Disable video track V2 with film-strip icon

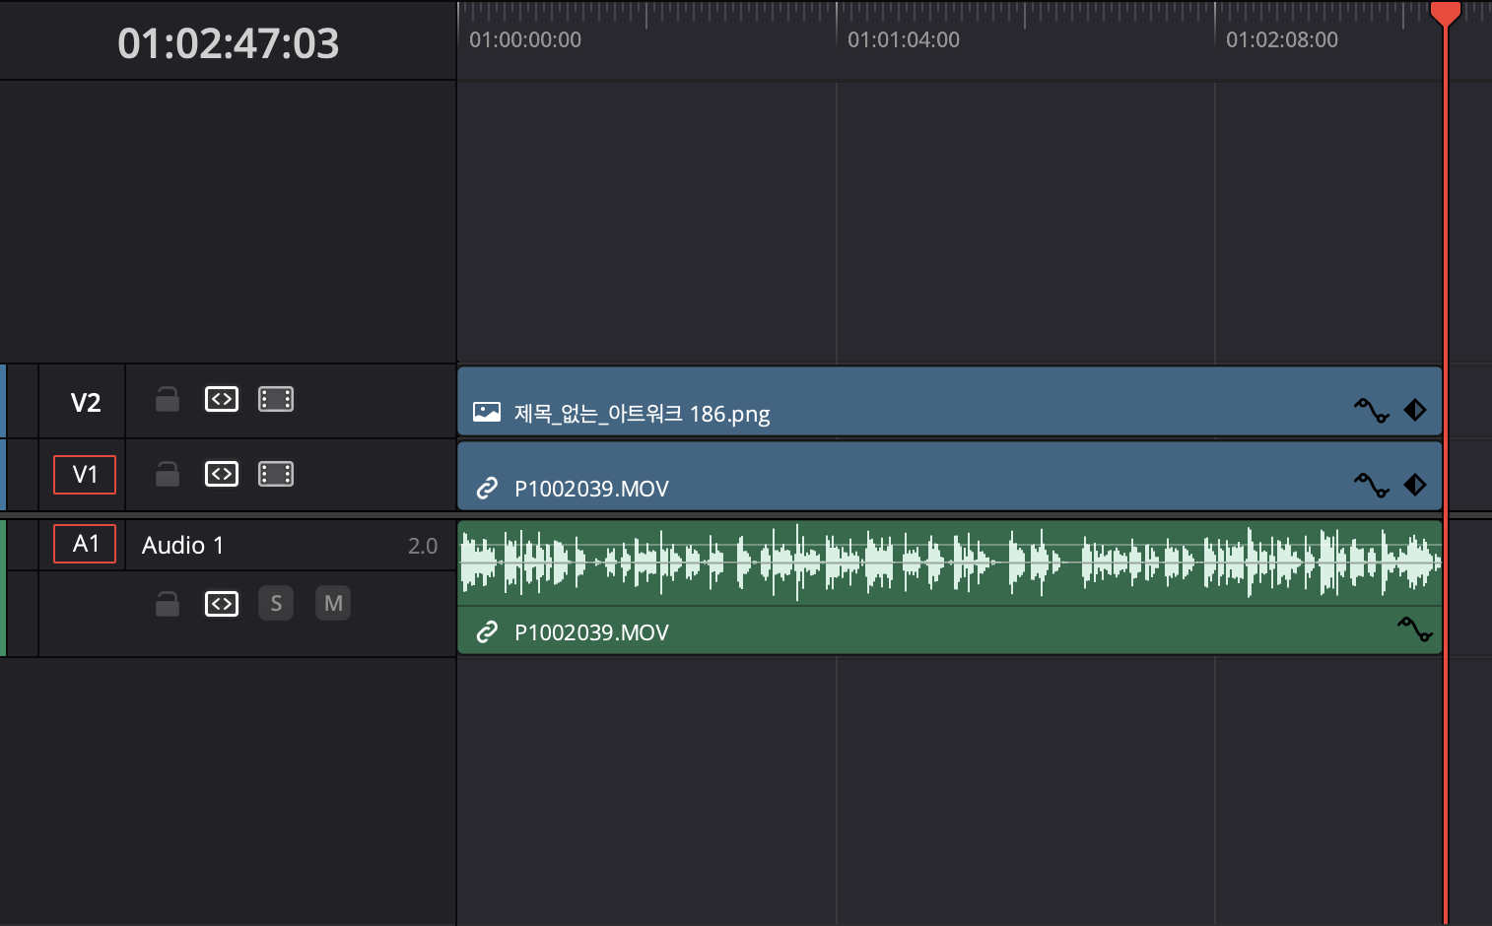tap(276, 399)
